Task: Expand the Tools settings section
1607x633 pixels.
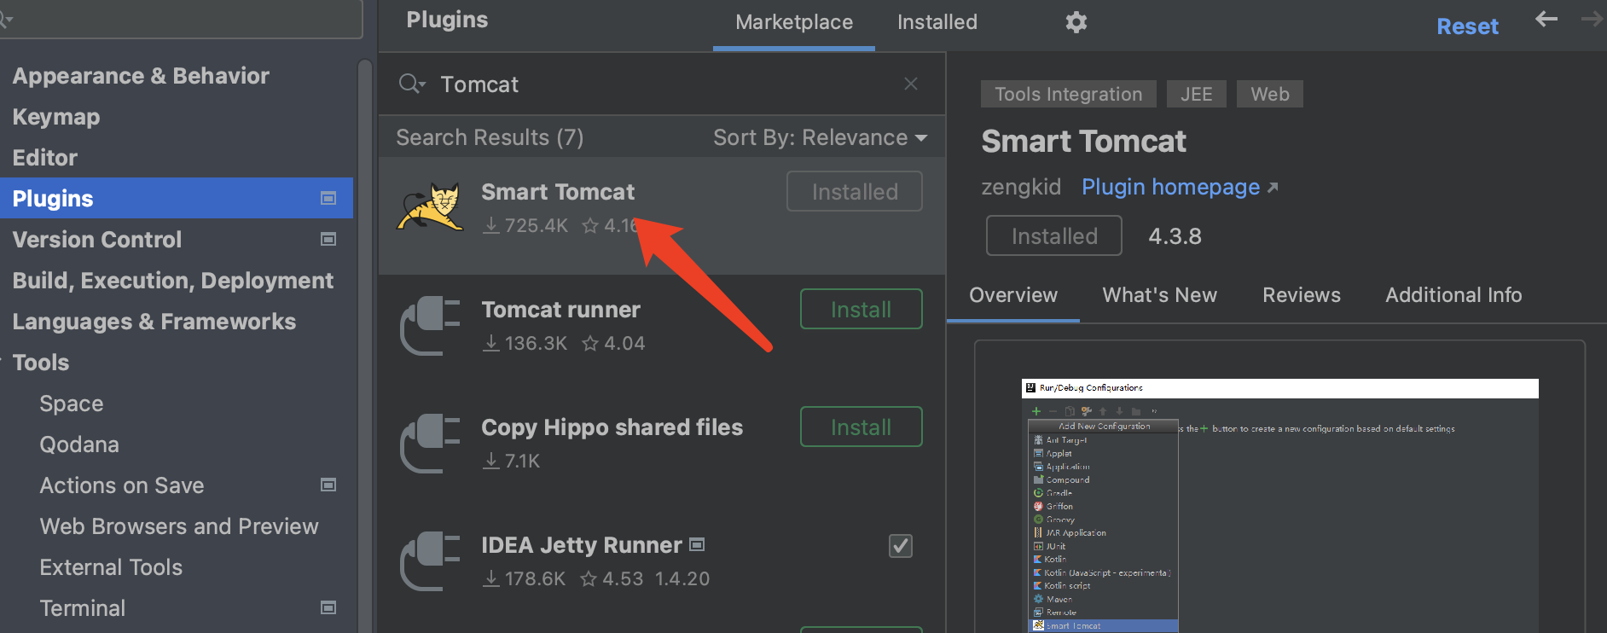Action: pyautogui.click(x=40, y=363)
